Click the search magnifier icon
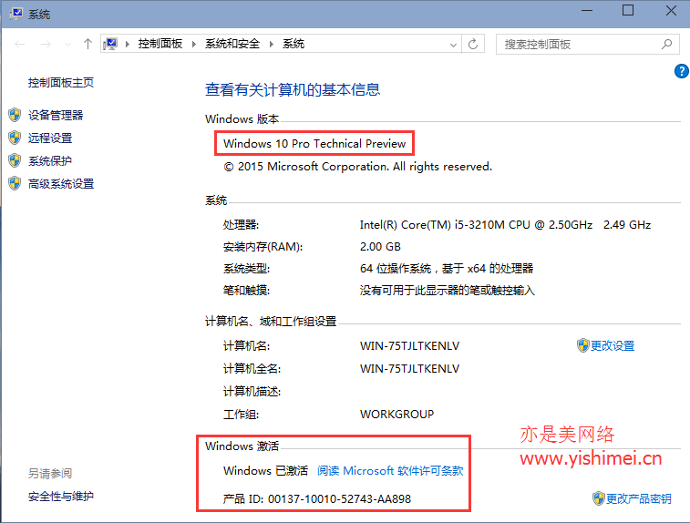 click(666, 44)
